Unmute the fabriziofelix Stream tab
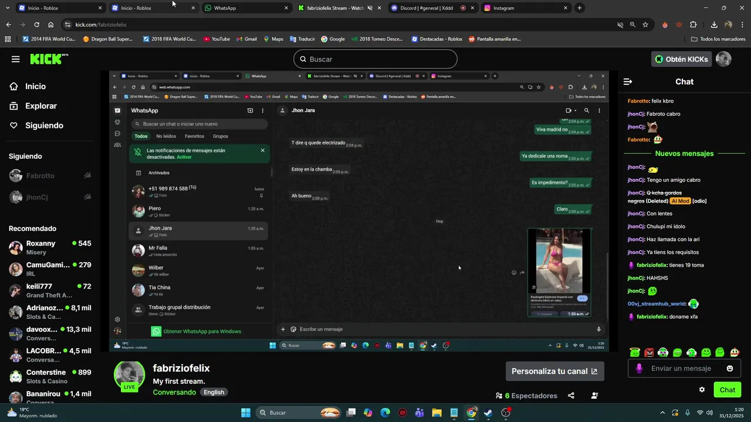The height and width of the screenshot is (422, 751). pyautogui.click(x=370, y=8)
